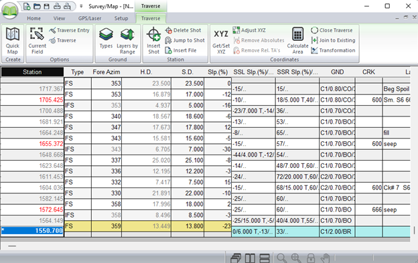This screenshot has height=263, width=418.
Task: Open the Transformation tool
Action: [x=333, y=50]
